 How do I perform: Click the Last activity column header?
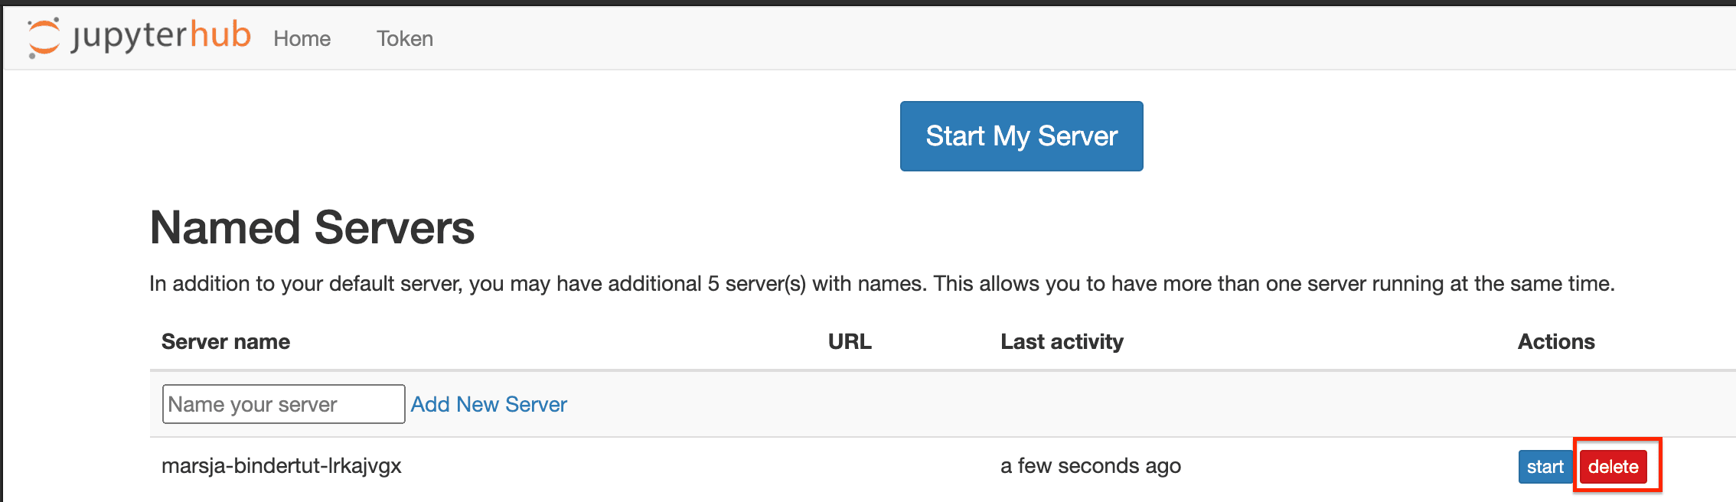(1062, 342)
